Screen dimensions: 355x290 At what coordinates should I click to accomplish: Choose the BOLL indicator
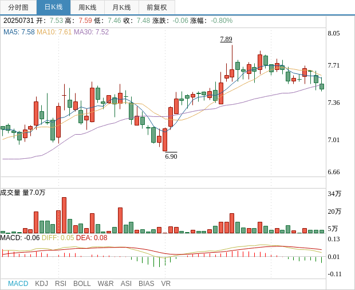click(x=82, y=284)
